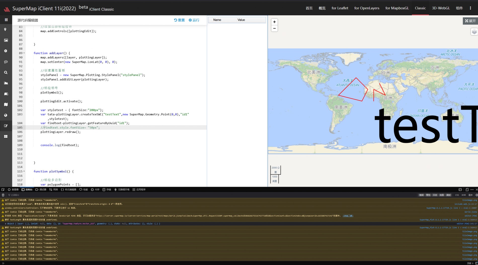Open the 3D-WebGL navigation tab
The width and height of the screenshot is (478, 265).
441,8
